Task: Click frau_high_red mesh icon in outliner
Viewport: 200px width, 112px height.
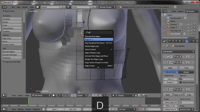Action: click(169, 30)
